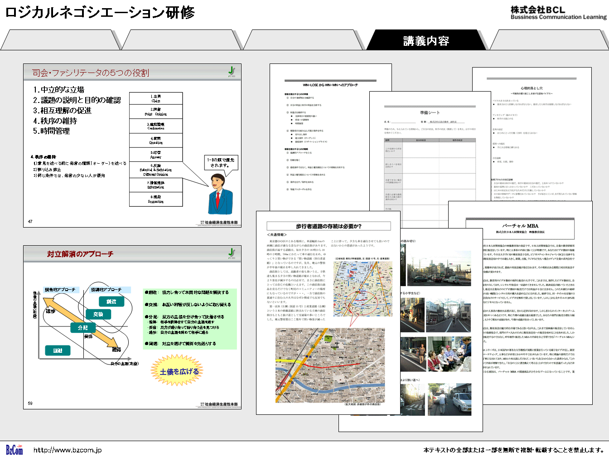Click the 1.中立的な立場 list item
Viewport: 609px width, 457px height.
[58, 90]
